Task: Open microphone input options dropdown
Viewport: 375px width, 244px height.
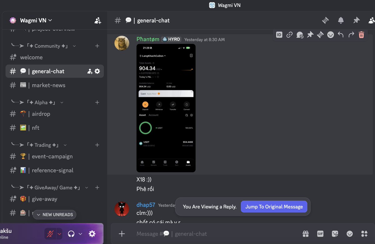Action: click(59, 234)
